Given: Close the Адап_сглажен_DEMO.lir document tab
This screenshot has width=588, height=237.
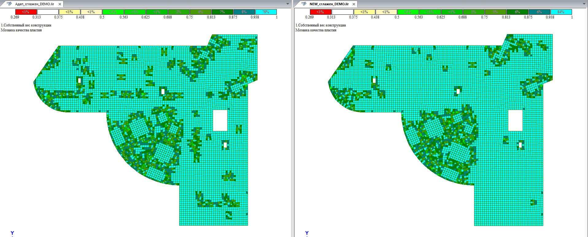Looking at the screenshot, I should point(60,4).
